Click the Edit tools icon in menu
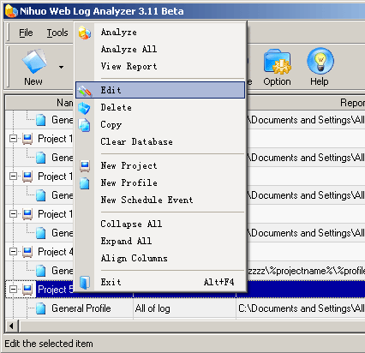365x353 pixels. (x=85, y=91)
